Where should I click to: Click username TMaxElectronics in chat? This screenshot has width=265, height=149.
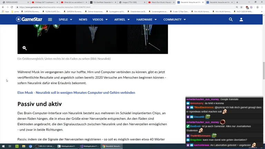204,107
